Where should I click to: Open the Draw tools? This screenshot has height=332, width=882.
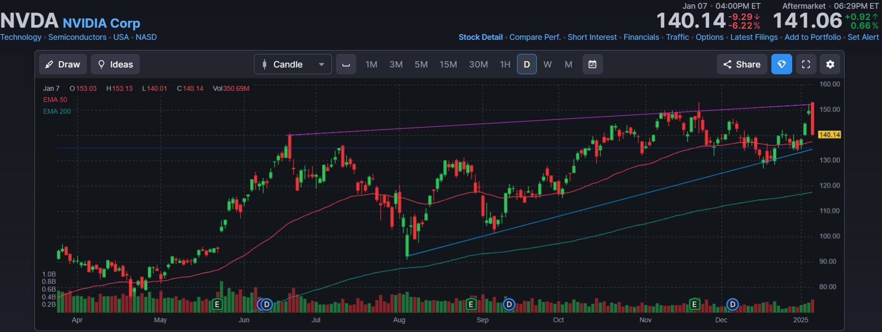[x=63, y=64]
